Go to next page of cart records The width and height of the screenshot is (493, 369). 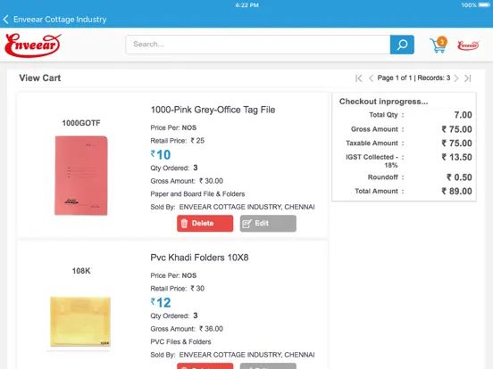click(x=456, y=78)
